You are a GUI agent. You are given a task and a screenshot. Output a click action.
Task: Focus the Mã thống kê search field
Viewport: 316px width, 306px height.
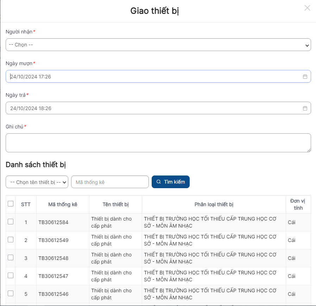(110, 182)
